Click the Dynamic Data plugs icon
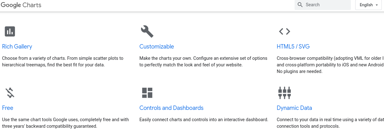 (x=285, y=93)
